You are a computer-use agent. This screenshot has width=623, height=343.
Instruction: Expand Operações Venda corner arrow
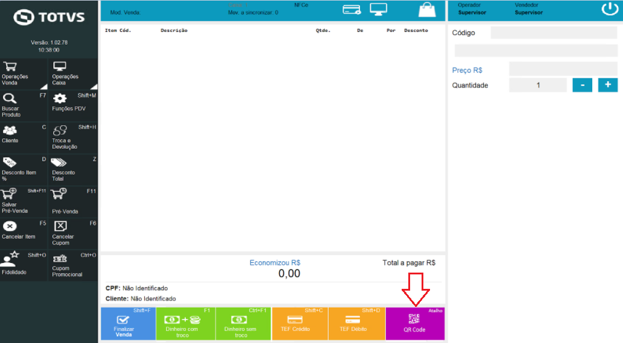pyautogui.click(x=43, y=87)
